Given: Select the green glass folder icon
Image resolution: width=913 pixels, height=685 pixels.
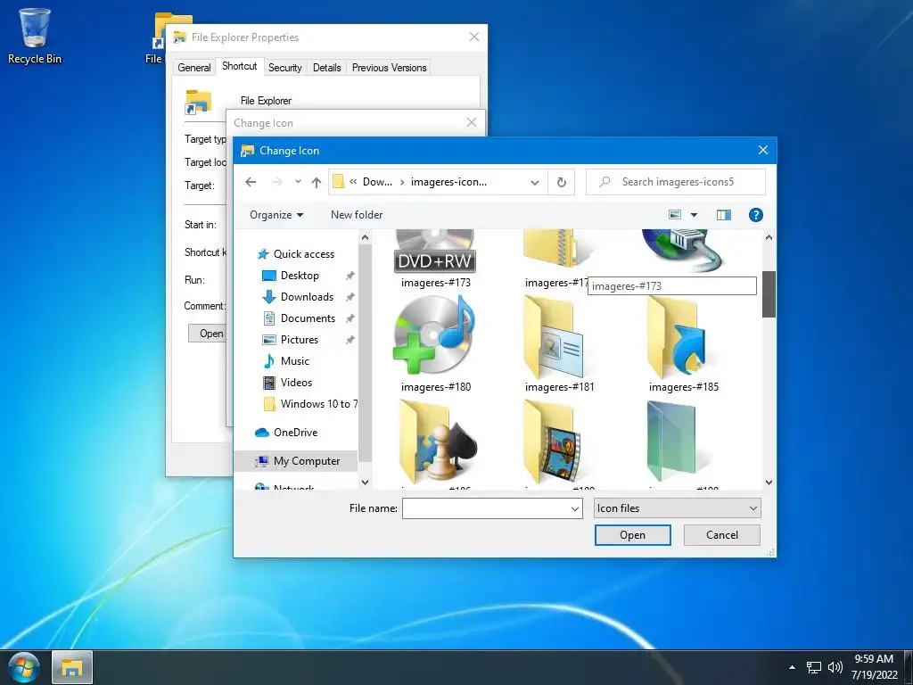Looking at the screenshot, I should (670, 441).
